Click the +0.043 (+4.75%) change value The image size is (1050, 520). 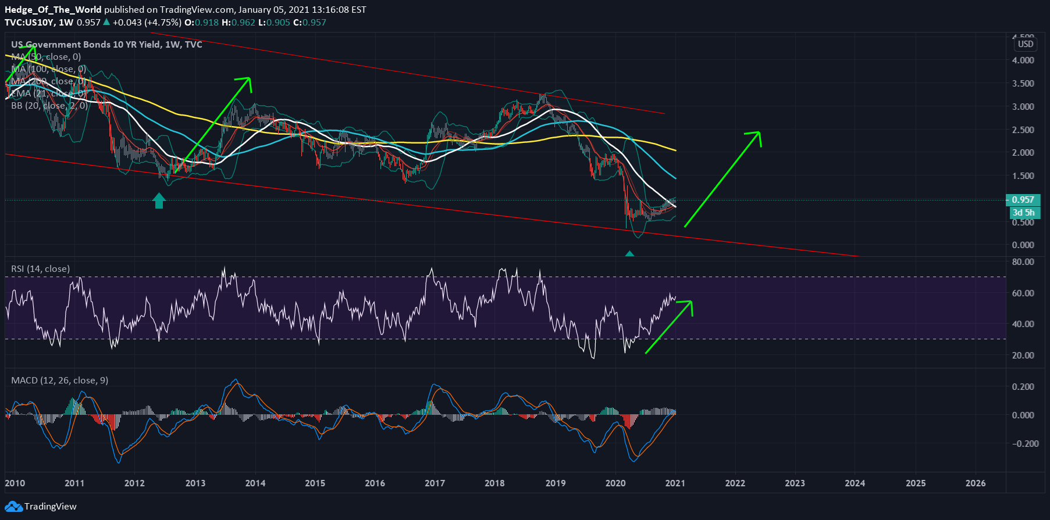pos(147,22)
